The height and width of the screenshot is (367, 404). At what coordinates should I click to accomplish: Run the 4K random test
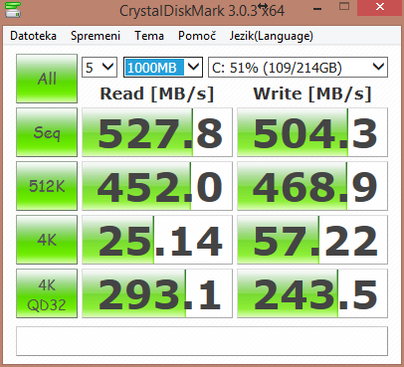coord(47,240)
